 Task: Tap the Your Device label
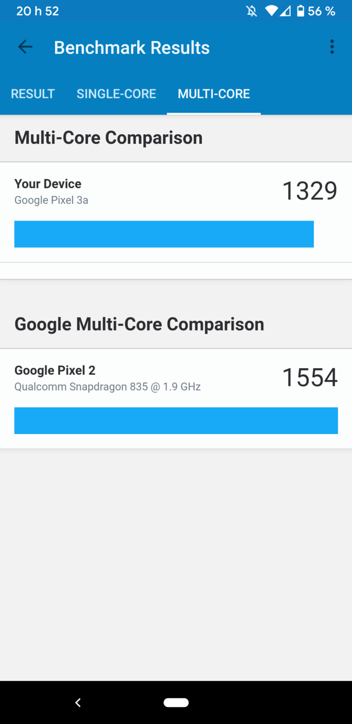(48, 184)
